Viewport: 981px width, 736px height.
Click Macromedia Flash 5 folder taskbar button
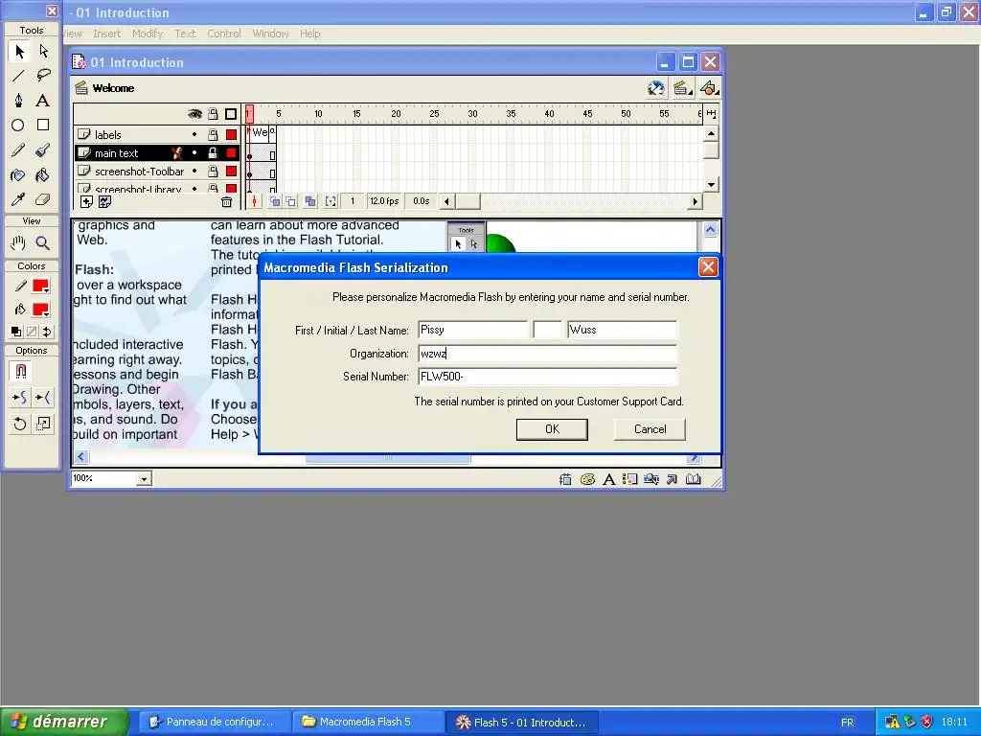[367, 722]
